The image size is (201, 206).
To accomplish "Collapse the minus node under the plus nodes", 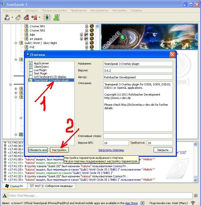I will [x=16, y=97].
